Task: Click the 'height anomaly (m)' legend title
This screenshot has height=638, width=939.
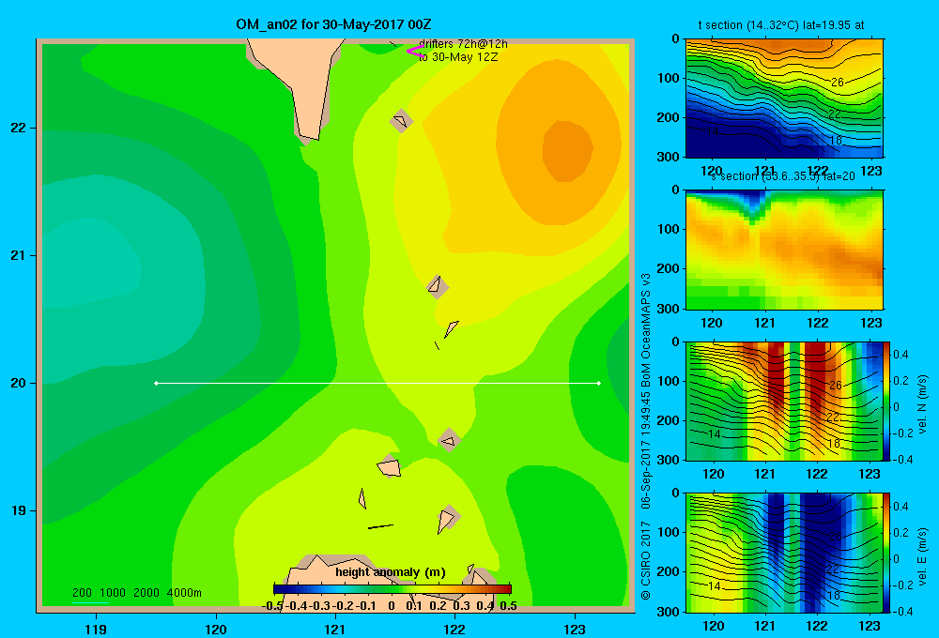Action: pyautogui.click(x=391, y=572)
